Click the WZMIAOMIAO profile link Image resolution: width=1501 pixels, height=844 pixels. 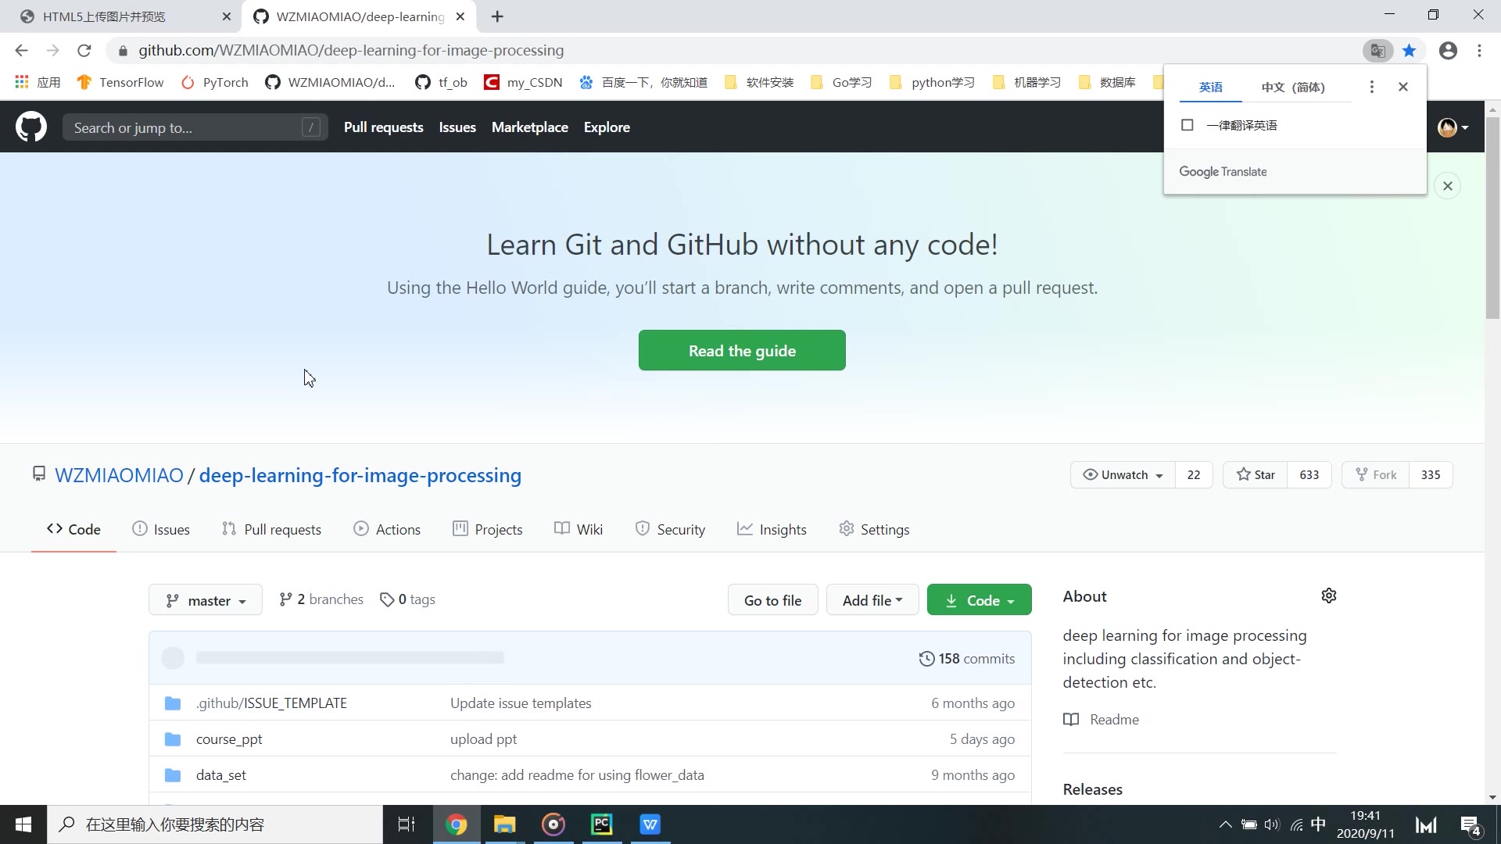[x=119, y=475]
